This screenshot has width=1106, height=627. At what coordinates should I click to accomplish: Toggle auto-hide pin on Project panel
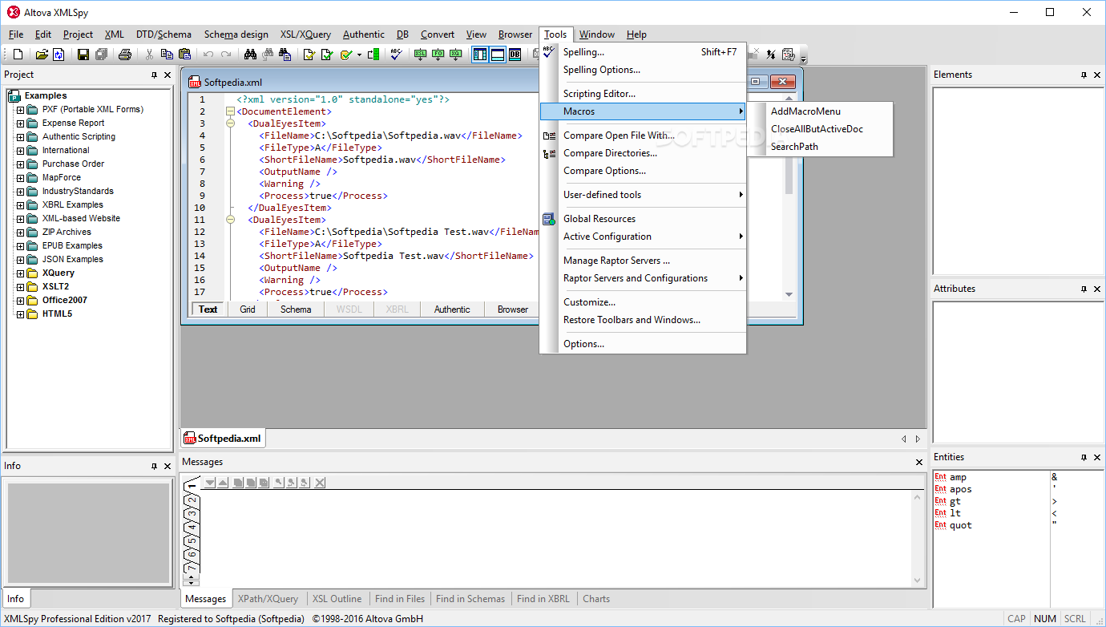click(154, 75)
